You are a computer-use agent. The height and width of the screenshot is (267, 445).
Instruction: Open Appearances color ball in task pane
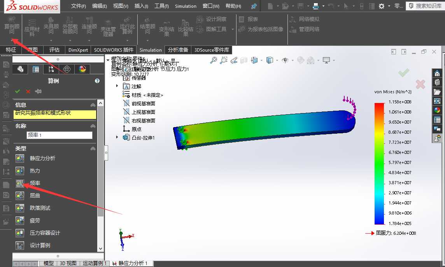437,110
